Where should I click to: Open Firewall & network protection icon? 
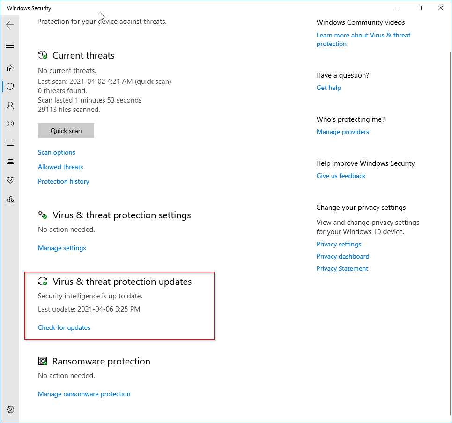10,124
